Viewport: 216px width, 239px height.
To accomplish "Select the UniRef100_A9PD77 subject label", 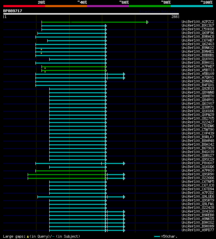I will [x=198, y=230].
